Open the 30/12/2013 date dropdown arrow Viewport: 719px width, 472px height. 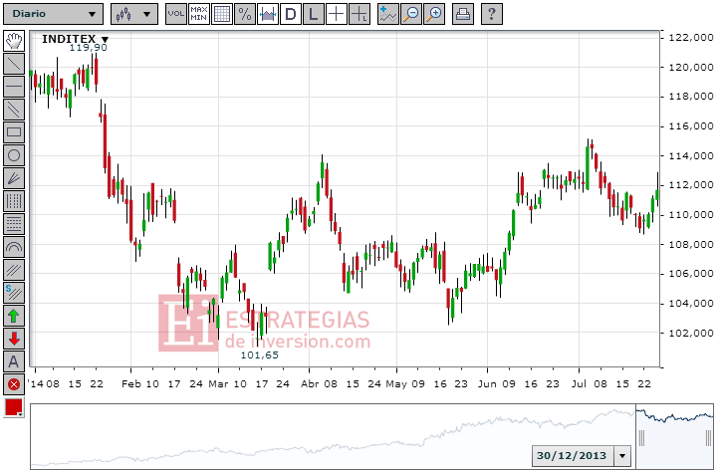tap(622, 456)
